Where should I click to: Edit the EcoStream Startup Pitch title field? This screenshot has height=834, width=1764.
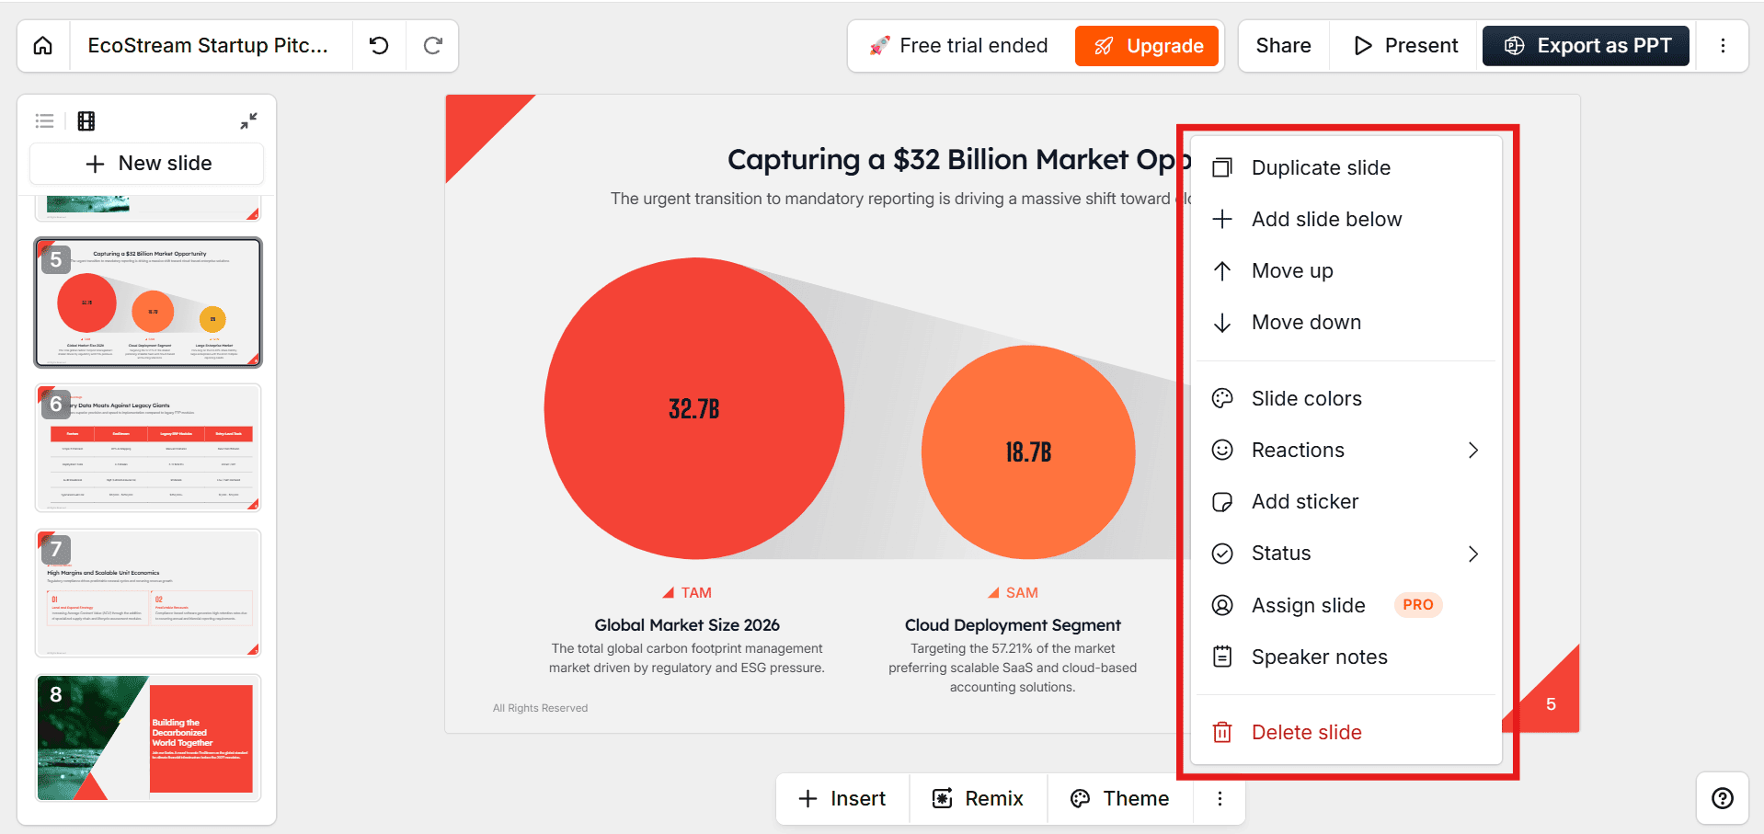pos(209,46)
